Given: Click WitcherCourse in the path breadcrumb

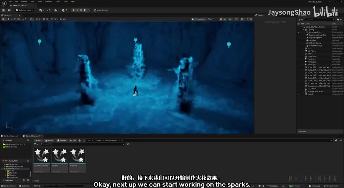Looking at the screenshot, I should coord(111,140).
